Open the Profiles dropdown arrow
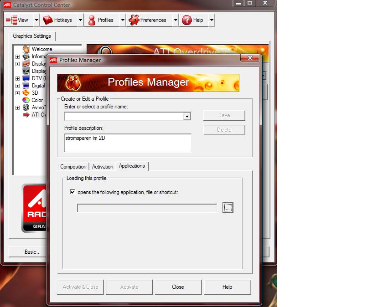This screenshot has height=307, width=383. click(x=123, y=20)
